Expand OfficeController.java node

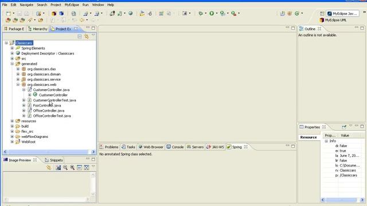point(24,110)
